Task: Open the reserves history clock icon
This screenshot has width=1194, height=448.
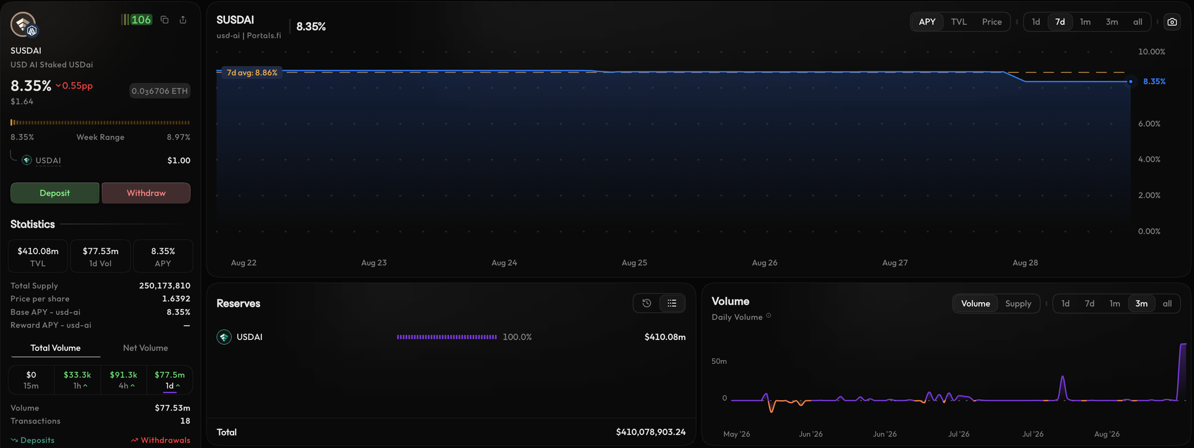Action: [x=647, y=303]
